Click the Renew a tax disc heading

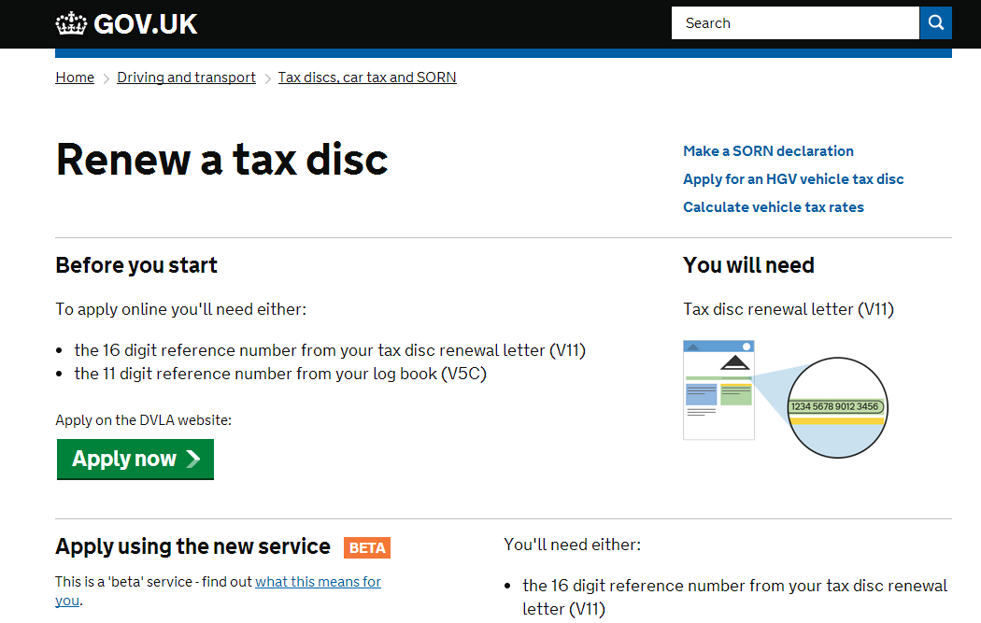pyautogui.click(x=220, y=160)
